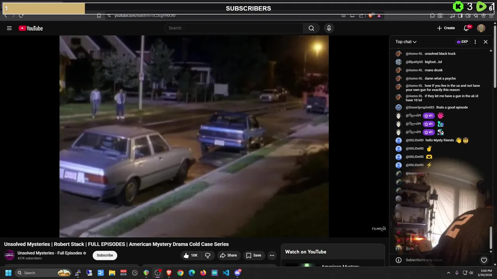Like the video with 10K thumbs up
Viewport: 497px width, 279px height.
coord(191,255)
